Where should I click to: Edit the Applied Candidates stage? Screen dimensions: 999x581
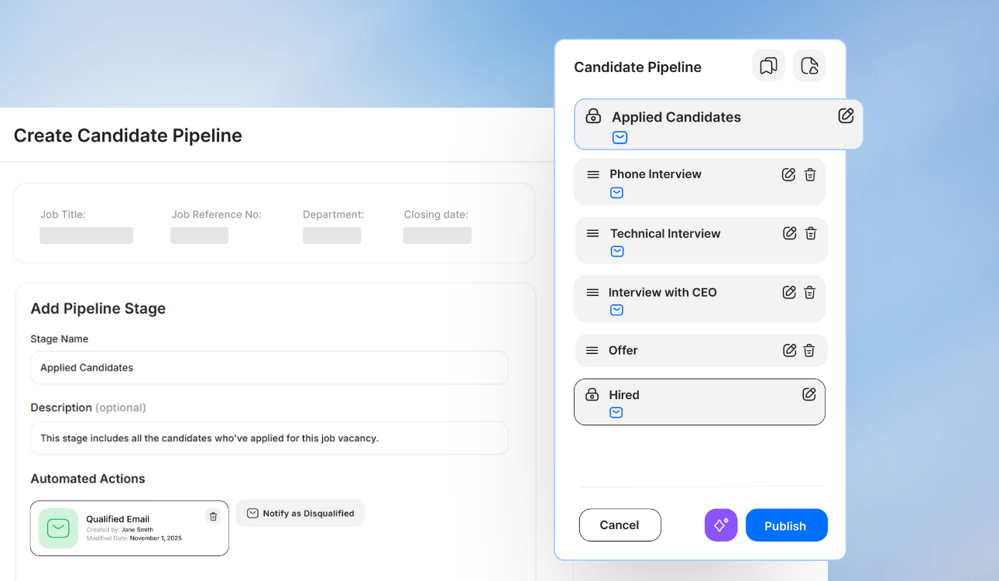846,116
